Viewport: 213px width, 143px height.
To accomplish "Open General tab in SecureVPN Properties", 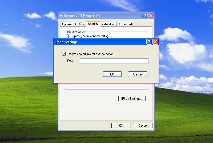I will [67, 24].
